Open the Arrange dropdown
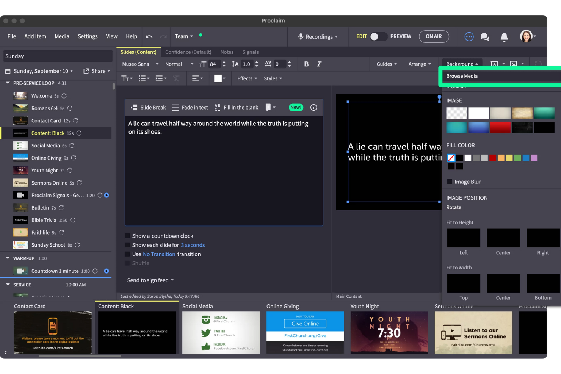This screenshot has height=374, width=561. click(x=420, y=64)
